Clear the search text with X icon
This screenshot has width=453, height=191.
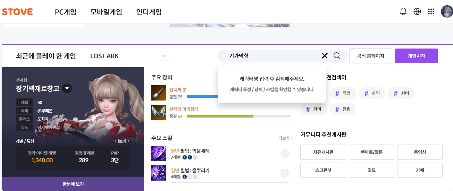(325, 56)
